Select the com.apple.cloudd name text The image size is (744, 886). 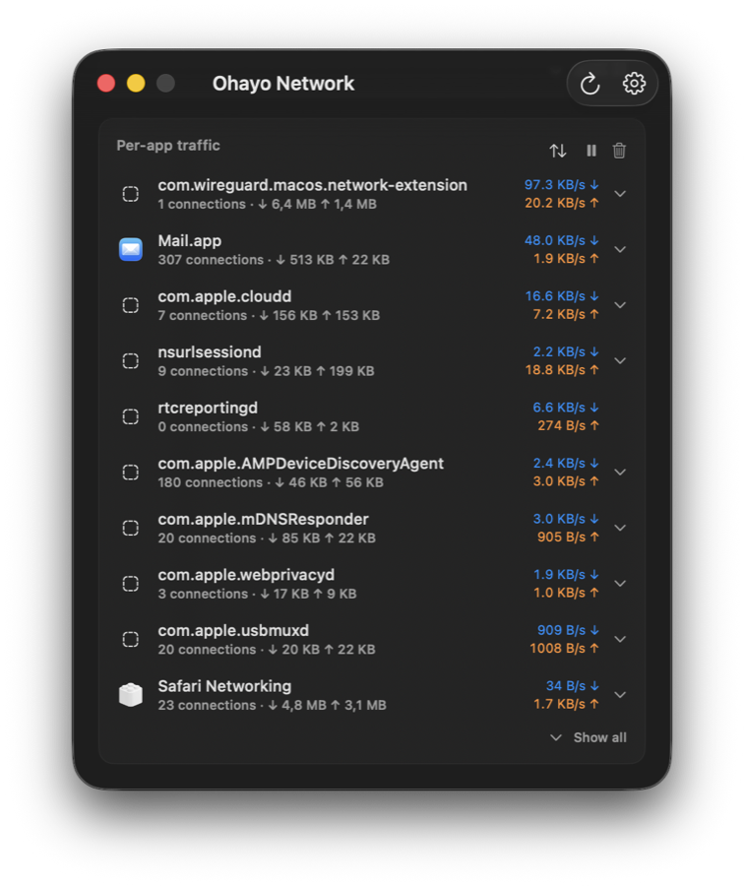224,296
